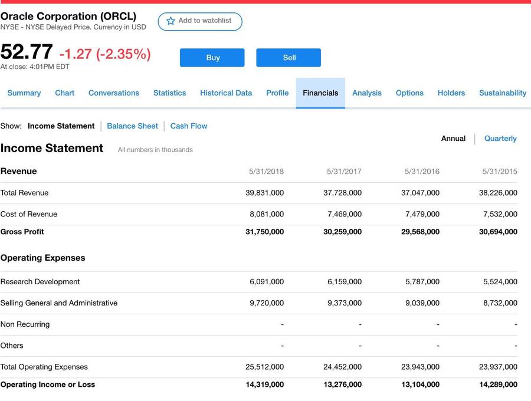Click the 5/31/2018 column header
Image resolution: width=531 pixels, height=401 pixels.
click(x=266, y=172)
